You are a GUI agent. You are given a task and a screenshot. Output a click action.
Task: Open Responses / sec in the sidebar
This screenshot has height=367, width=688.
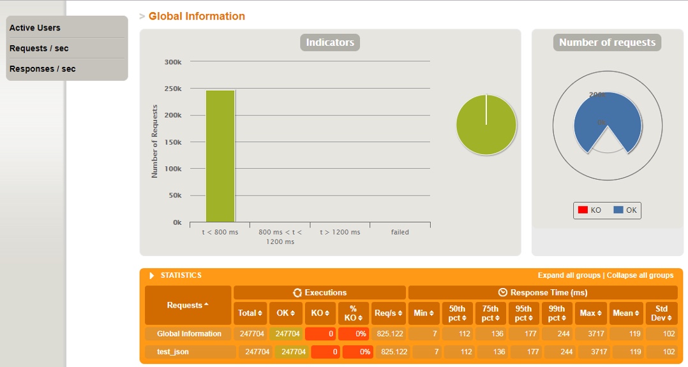[x=42, y=69]
